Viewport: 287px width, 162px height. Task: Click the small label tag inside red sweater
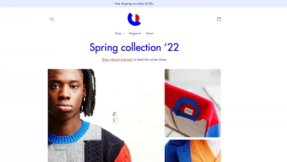[189, 111]
